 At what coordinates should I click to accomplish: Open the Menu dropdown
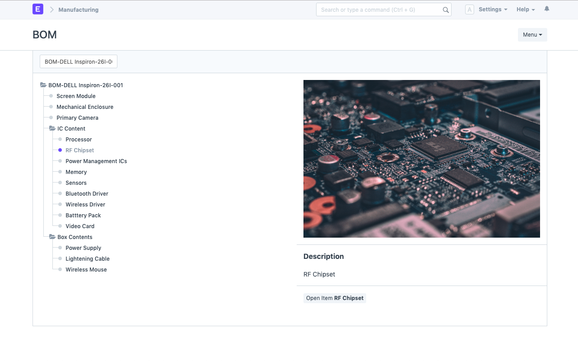[x=532, y=35]
